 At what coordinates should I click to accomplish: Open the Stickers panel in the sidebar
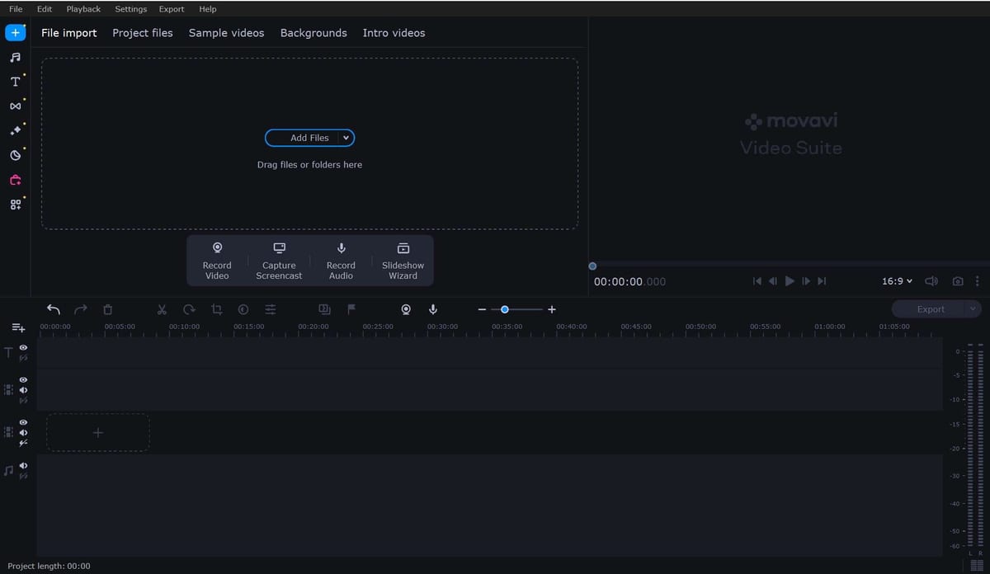[15, 155]
